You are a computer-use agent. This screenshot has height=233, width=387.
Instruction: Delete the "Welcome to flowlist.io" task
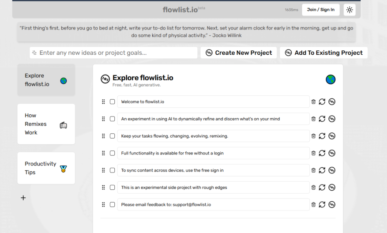(x=313, y=101)
